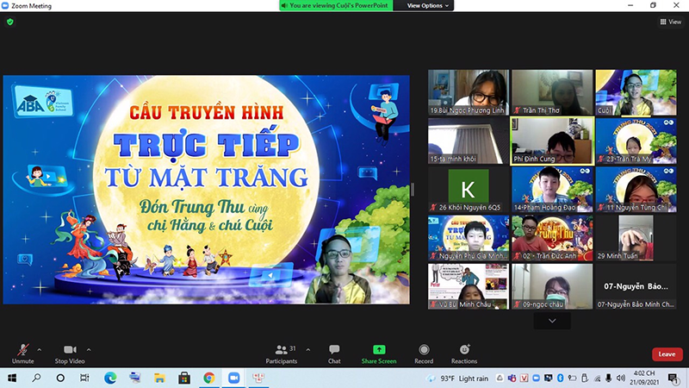The height and width of the screenshot is (388, 689).
Task: Click the divider handle beside shared screen
Action: coord(413,190)
